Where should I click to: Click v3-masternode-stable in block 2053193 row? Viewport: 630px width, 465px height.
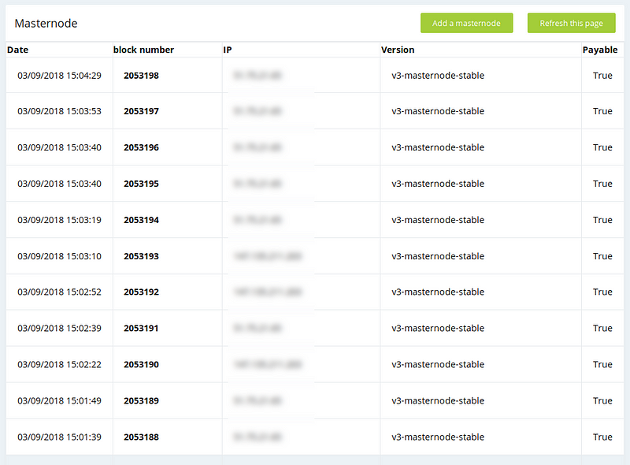[438, 256]
